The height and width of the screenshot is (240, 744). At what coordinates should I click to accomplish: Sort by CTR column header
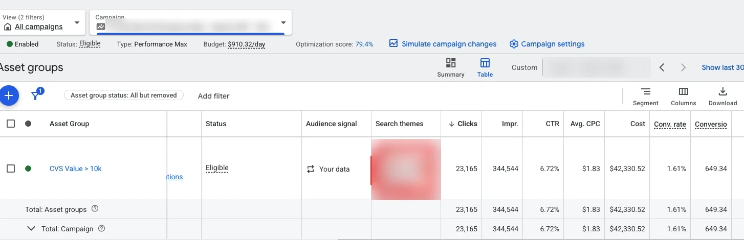(552, 124)
